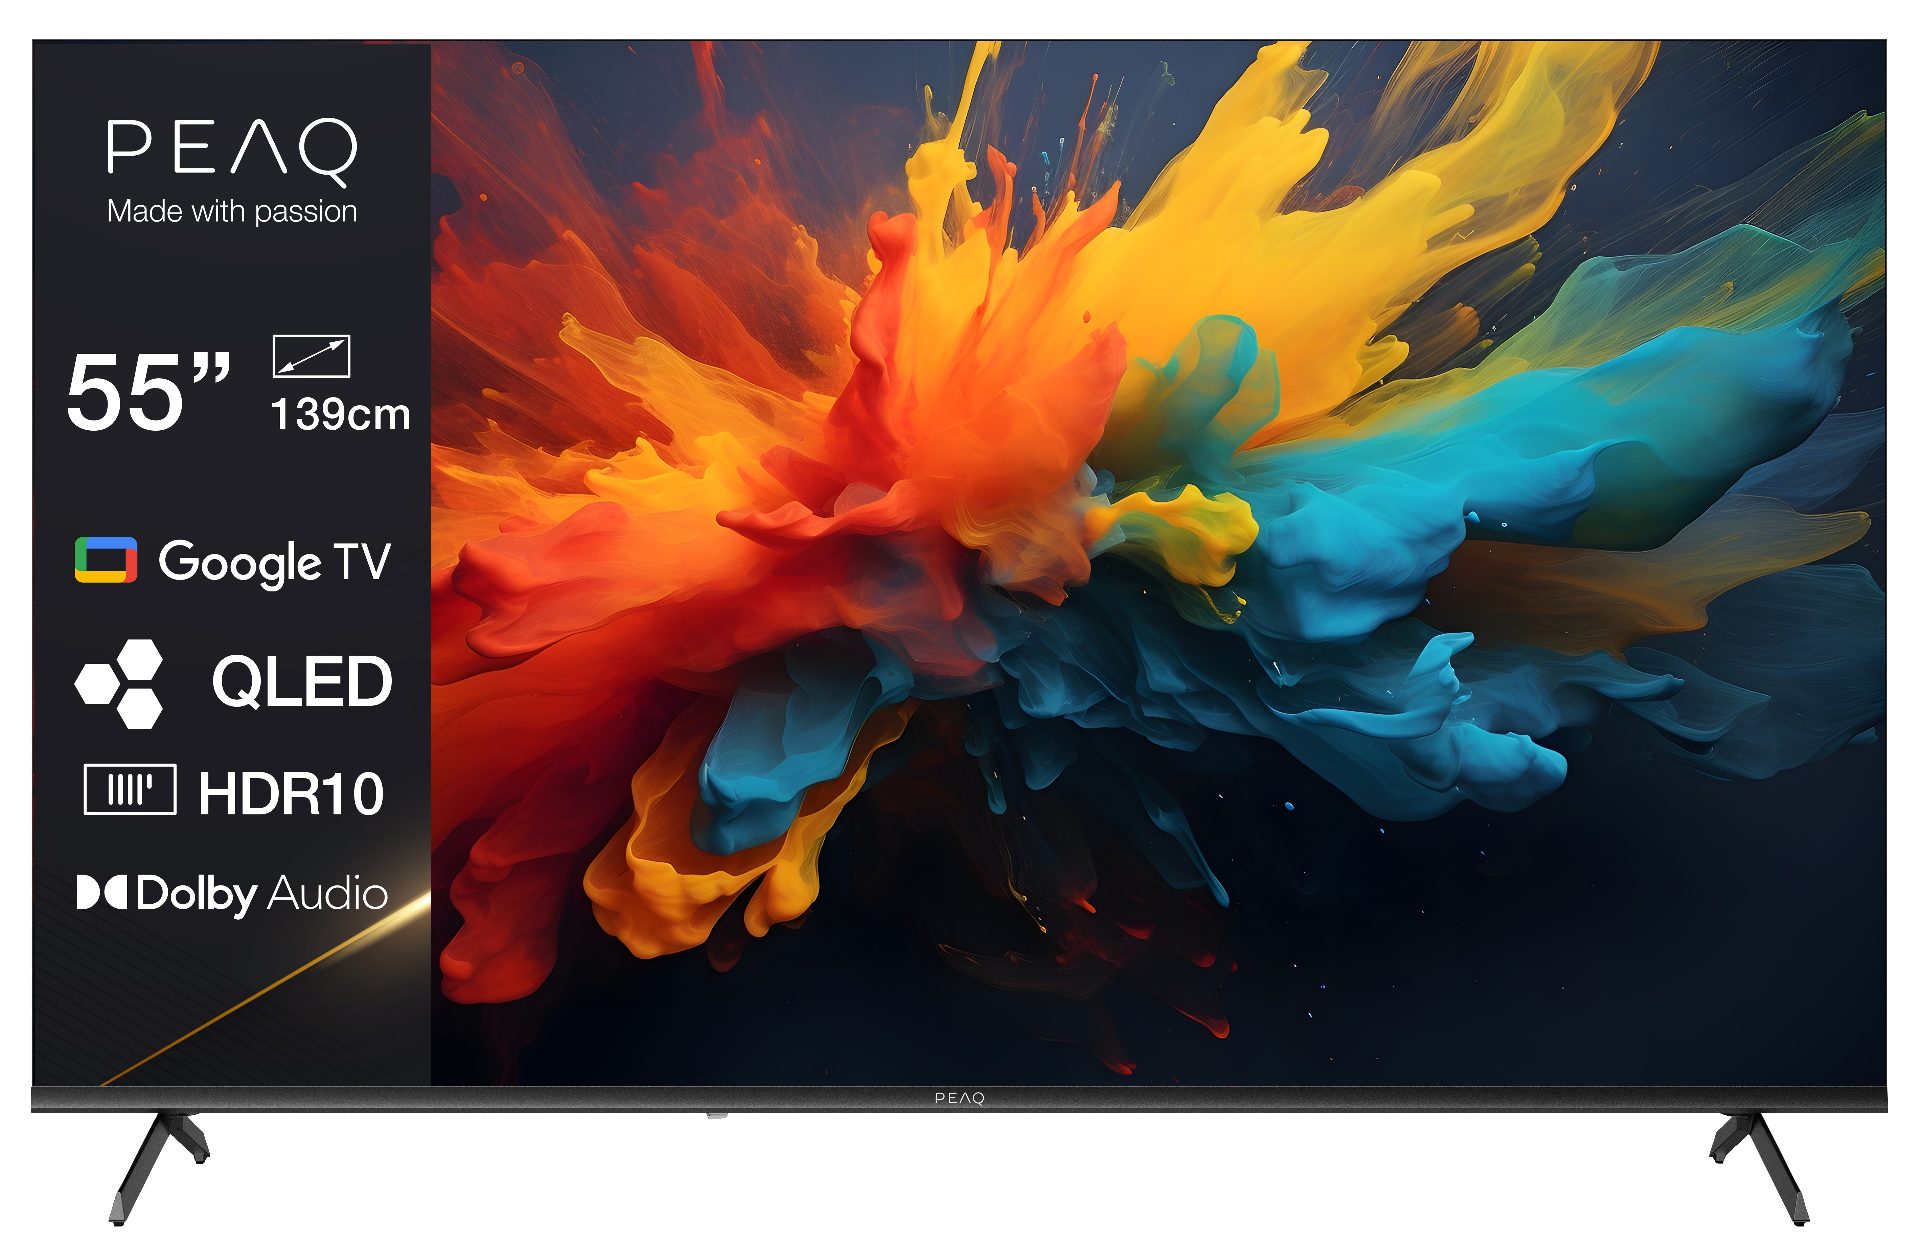Screen dimensions: 1921x1240
Task: Click the 55” screen size text
Action: click(148, 393)
